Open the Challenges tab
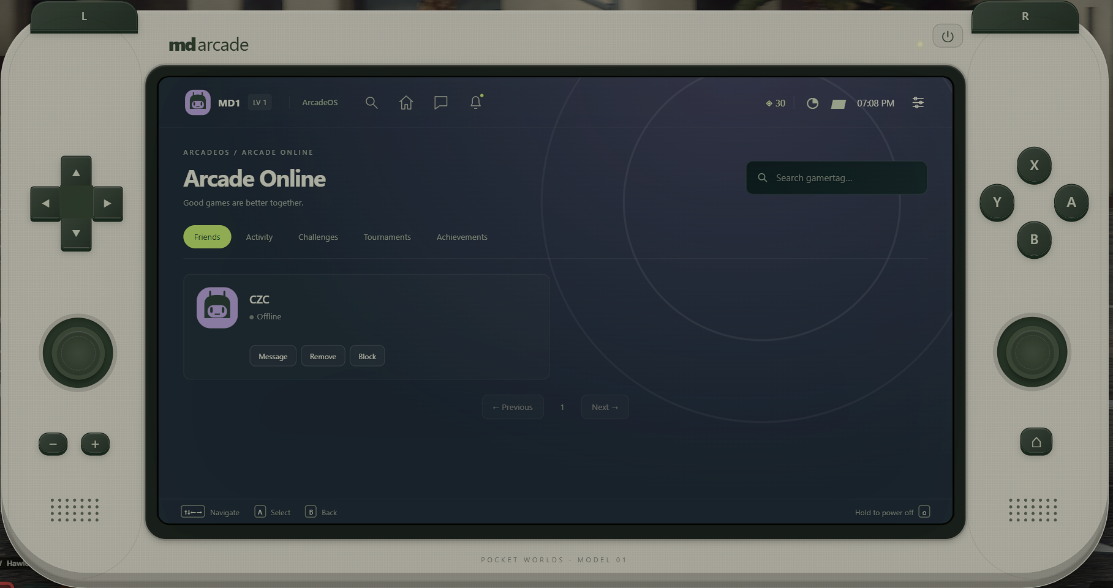 pos(318,237)
